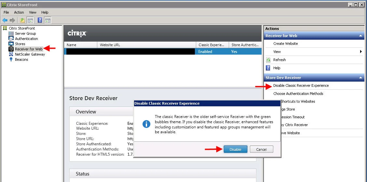Select the Server Group node icon
Viewport: 367px width, 182px height.
pos(11,33)
